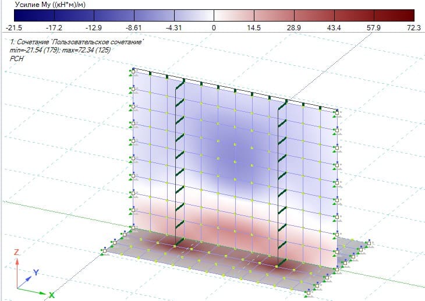425x301 pixels.
Task: Pick the support node at wall's top-right corner
Action: 337,112
